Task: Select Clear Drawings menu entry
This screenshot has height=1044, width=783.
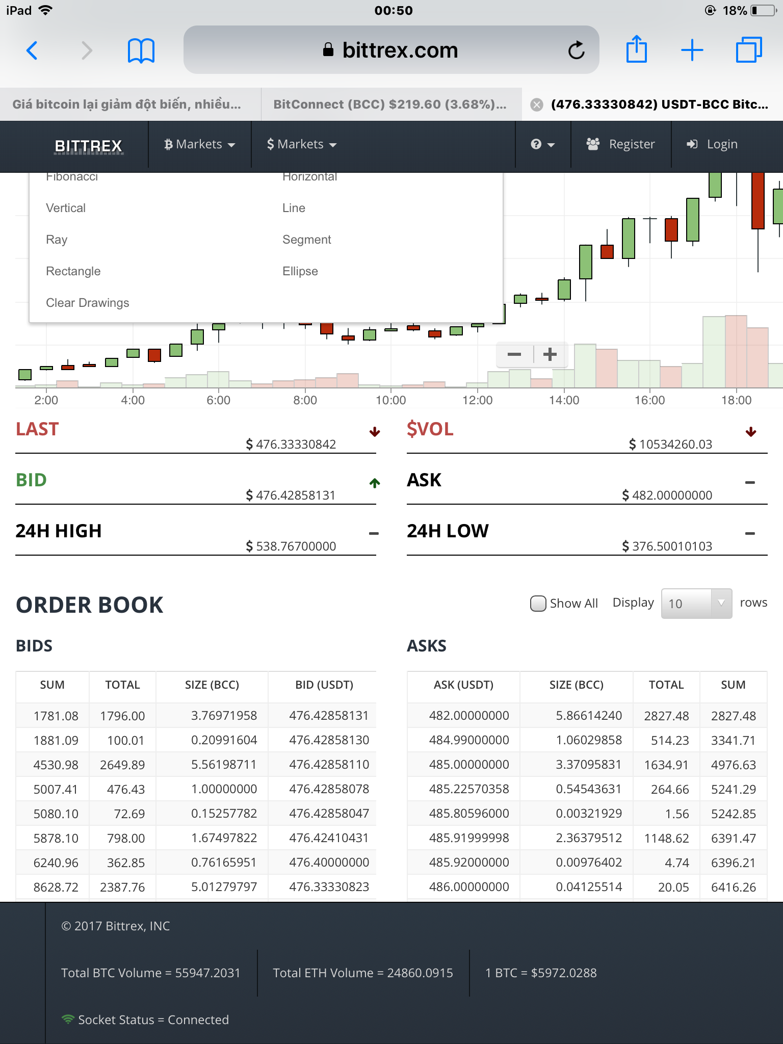Action: click(x=87, y=303)
